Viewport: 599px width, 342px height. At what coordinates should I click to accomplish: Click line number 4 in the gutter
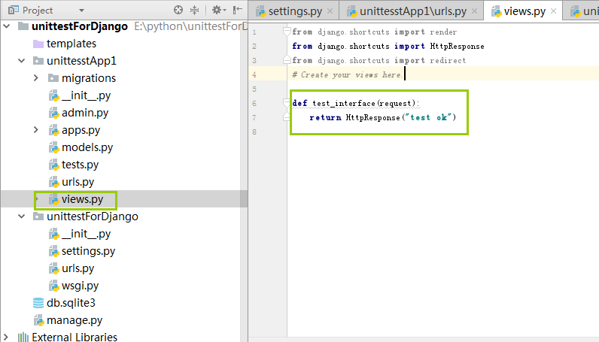coord(254,75)
